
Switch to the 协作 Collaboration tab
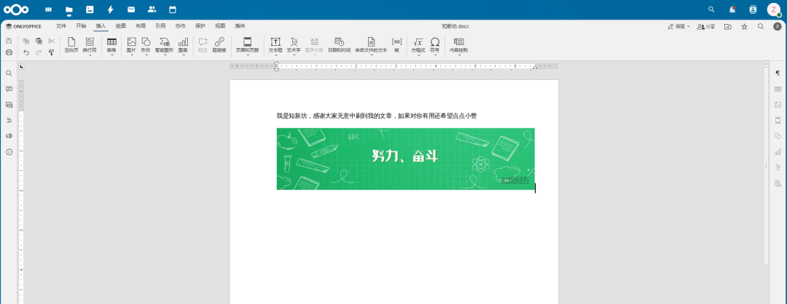coord(180,26)
